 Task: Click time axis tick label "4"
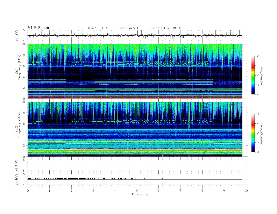tap(115, 191)
